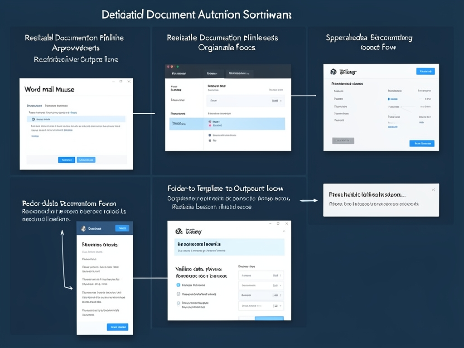Switch to the middle tab in the dark title bar

pyautogui.click(x=212, y=73)
